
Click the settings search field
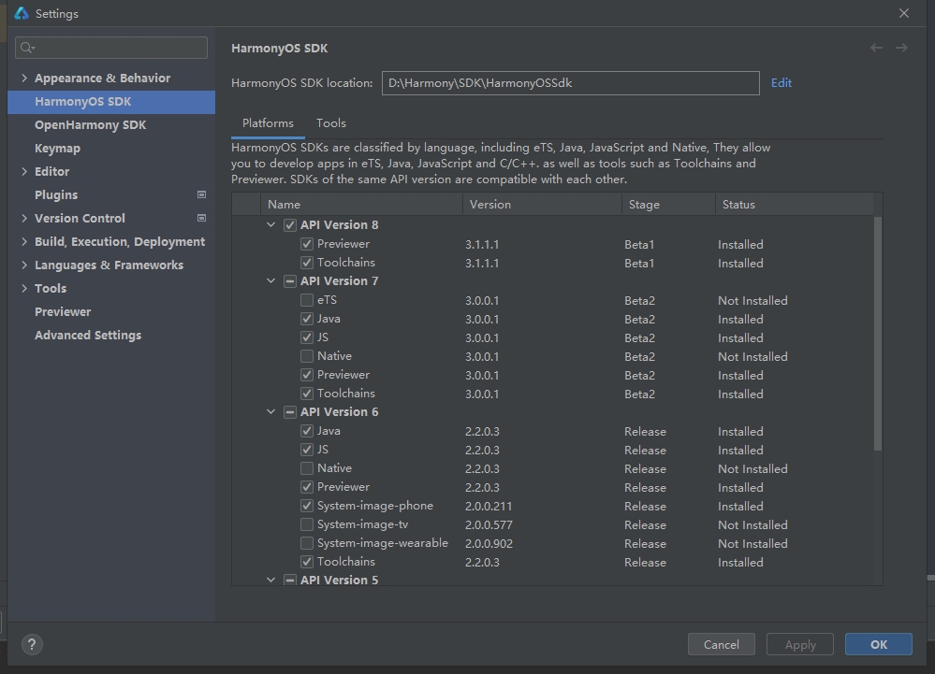(111, 48)
